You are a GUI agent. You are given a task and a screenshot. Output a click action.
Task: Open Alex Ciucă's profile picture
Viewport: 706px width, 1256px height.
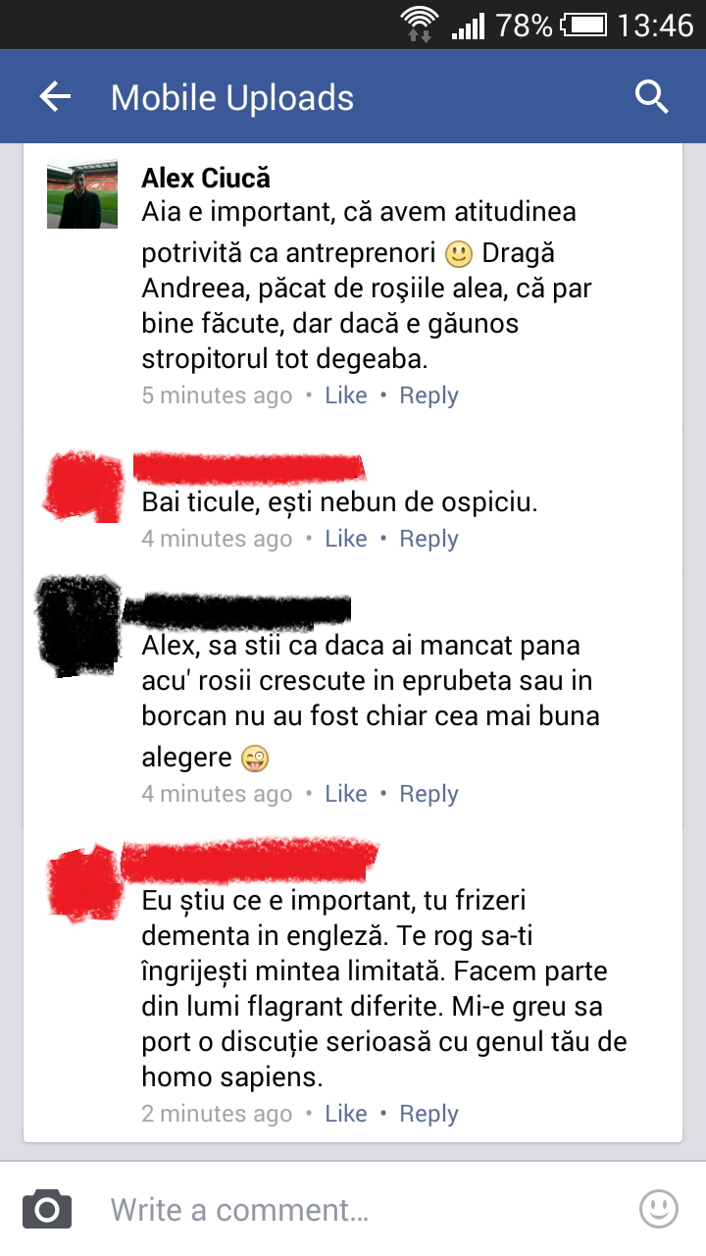pyautogui.click(x=82, y=194)
